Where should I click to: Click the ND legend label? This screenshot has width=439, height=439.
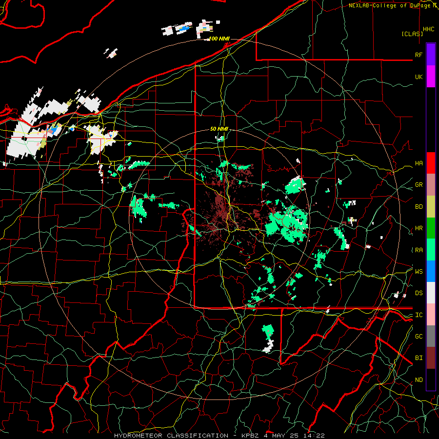(419, 380)
